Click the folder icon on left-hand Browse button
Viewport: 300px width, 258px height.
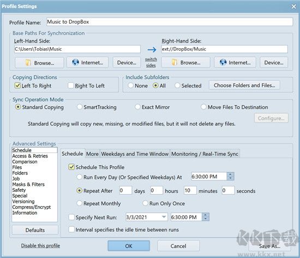click(28, 63)
